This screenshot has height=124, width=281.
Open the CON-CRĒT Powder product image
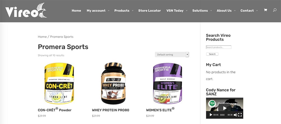point(59,83)
